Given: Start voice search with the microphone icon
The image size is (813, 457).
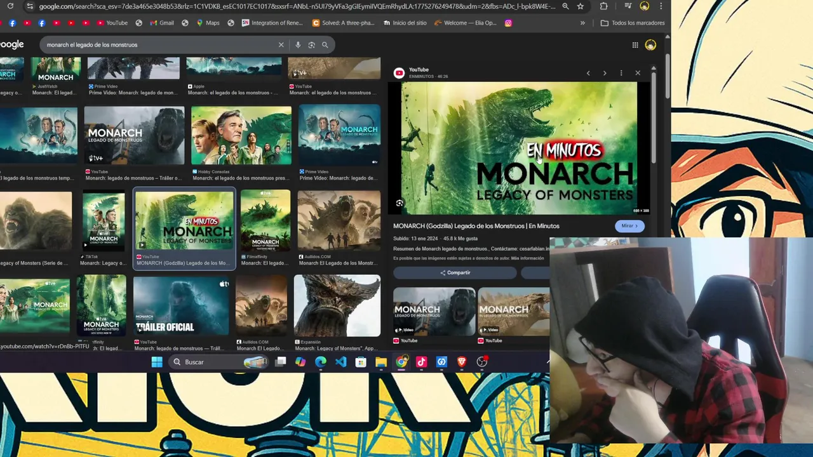Looking at the screenshot, I should click(x=298, y=45).
